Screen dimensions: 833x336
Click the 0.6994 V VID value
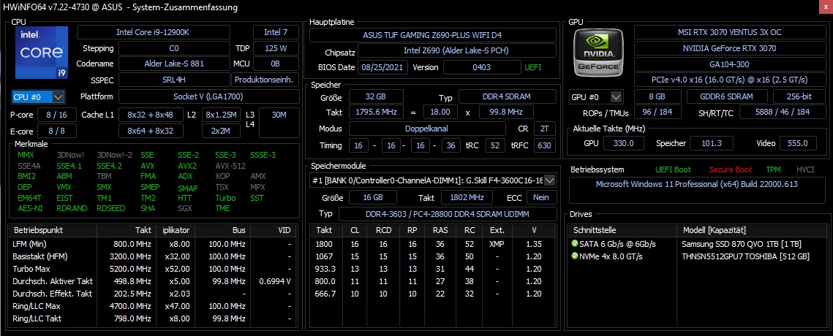point(275,281)
